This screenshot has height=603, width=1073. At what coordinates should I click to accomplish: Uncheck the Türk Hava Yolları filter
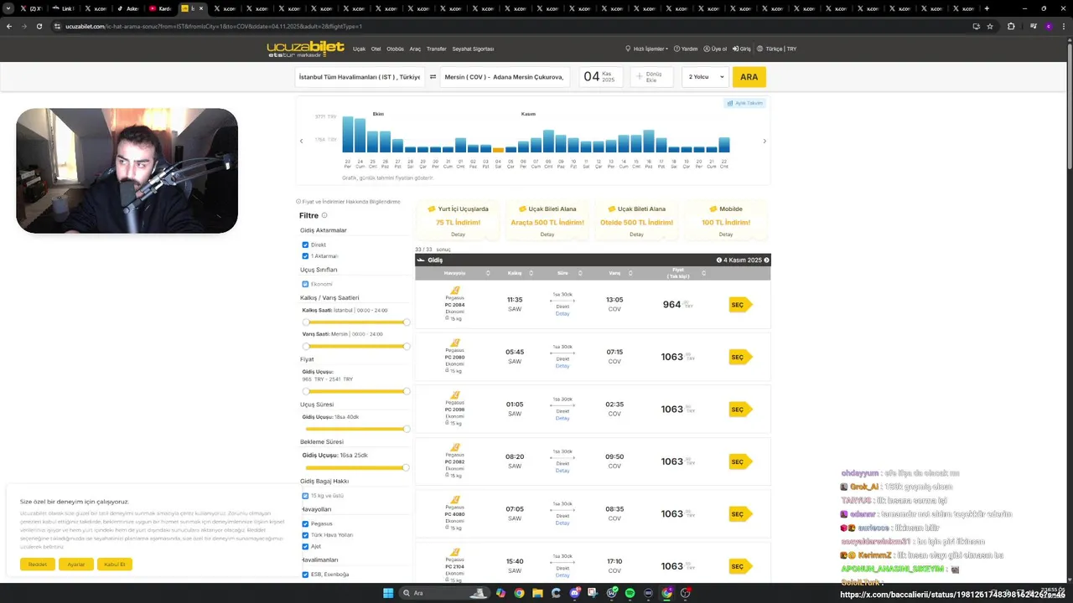(x=305, y=534)
